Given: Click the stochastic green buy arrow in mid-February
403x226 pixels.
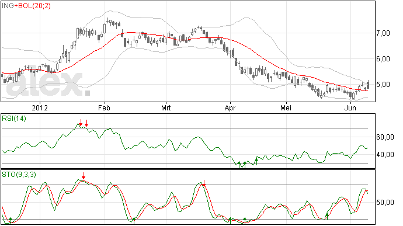Looking at the screenshot, I should (134, 221).
